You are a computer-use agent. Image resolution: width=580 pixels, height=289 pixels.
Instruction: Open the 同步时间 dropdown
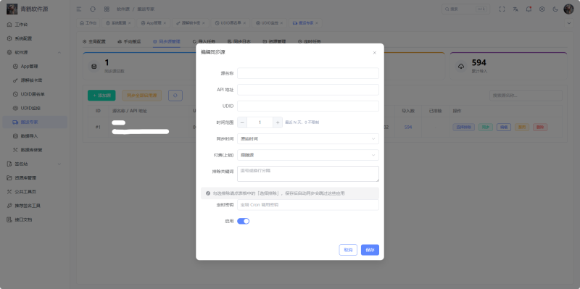[x=307, y=138]
